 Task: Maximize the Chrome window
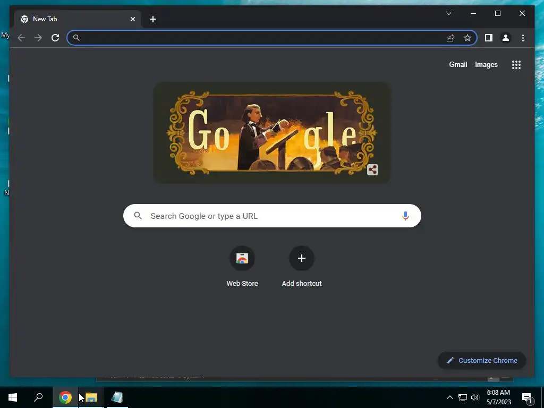tap(497, 13)
